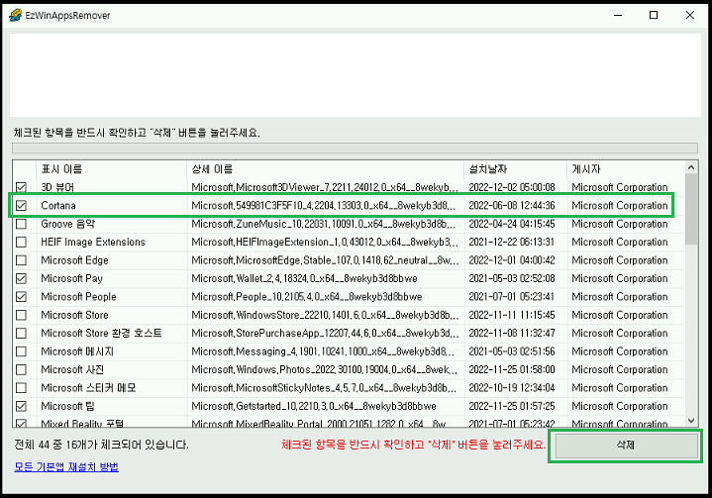Uncheck the Microsoft Pay checkbox

click(x=21, y=278)
